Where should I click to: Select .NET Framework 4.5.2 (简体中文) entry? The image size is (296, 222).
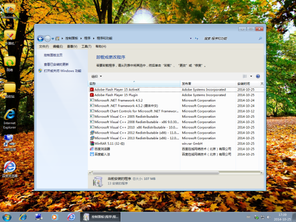pos(176,106)
